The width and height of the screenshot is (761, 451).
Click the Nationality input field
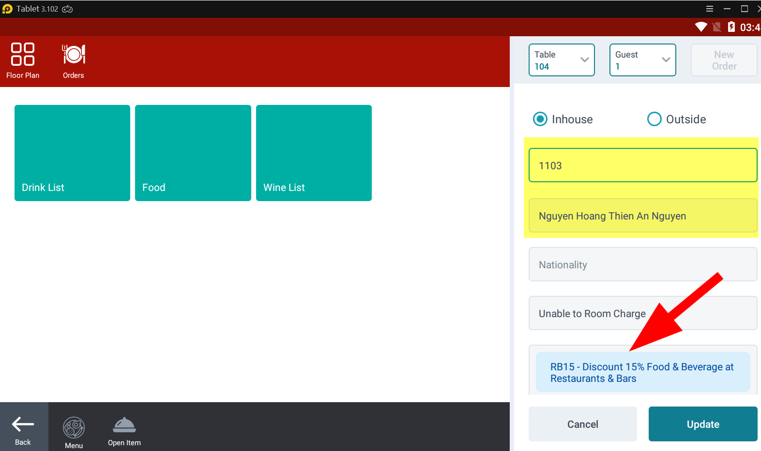pyautogui.click(x=643, y=264)
